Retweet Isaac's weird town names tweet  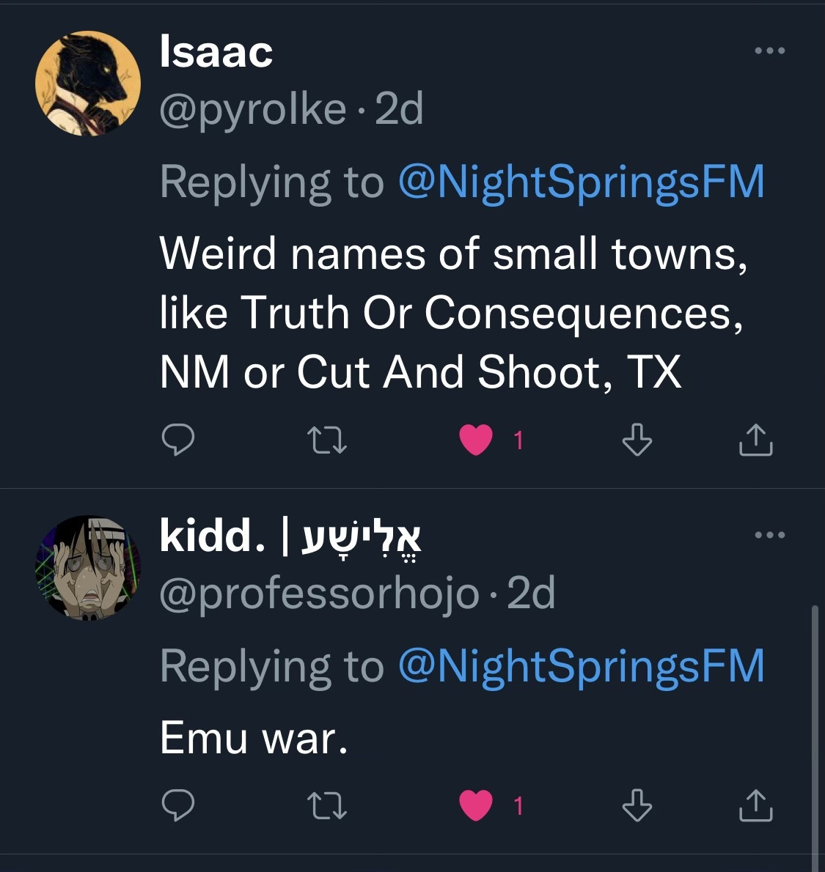click(x=326, y=440)
